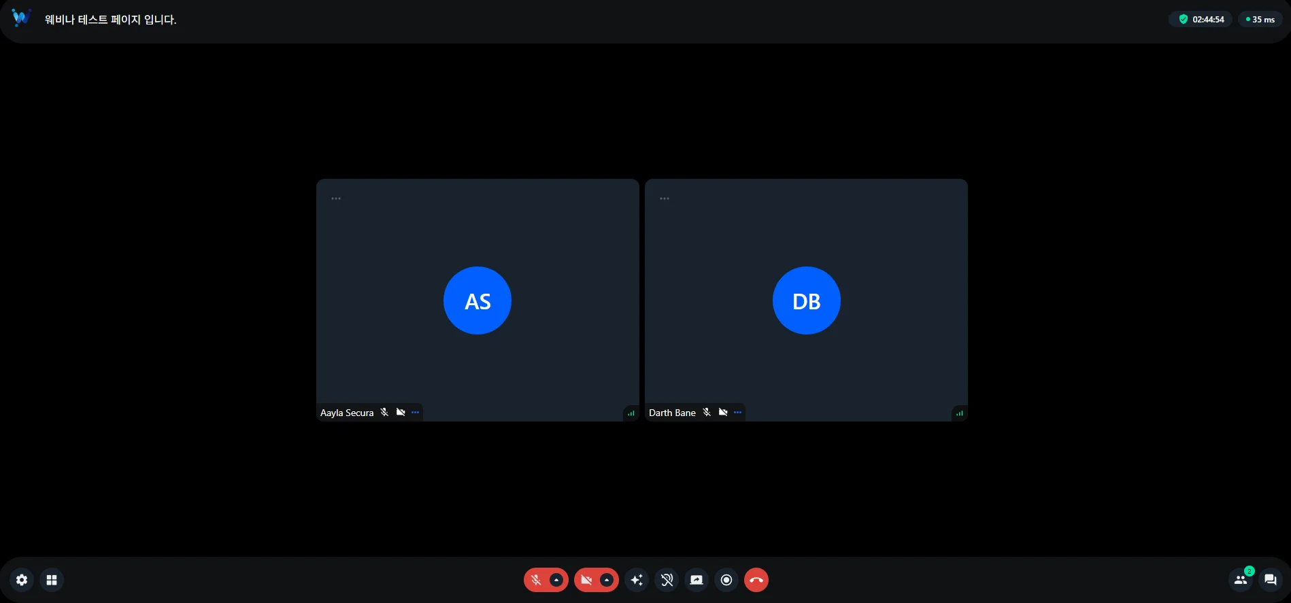
Task: Open the participants list
Action: coord(1241,580)
